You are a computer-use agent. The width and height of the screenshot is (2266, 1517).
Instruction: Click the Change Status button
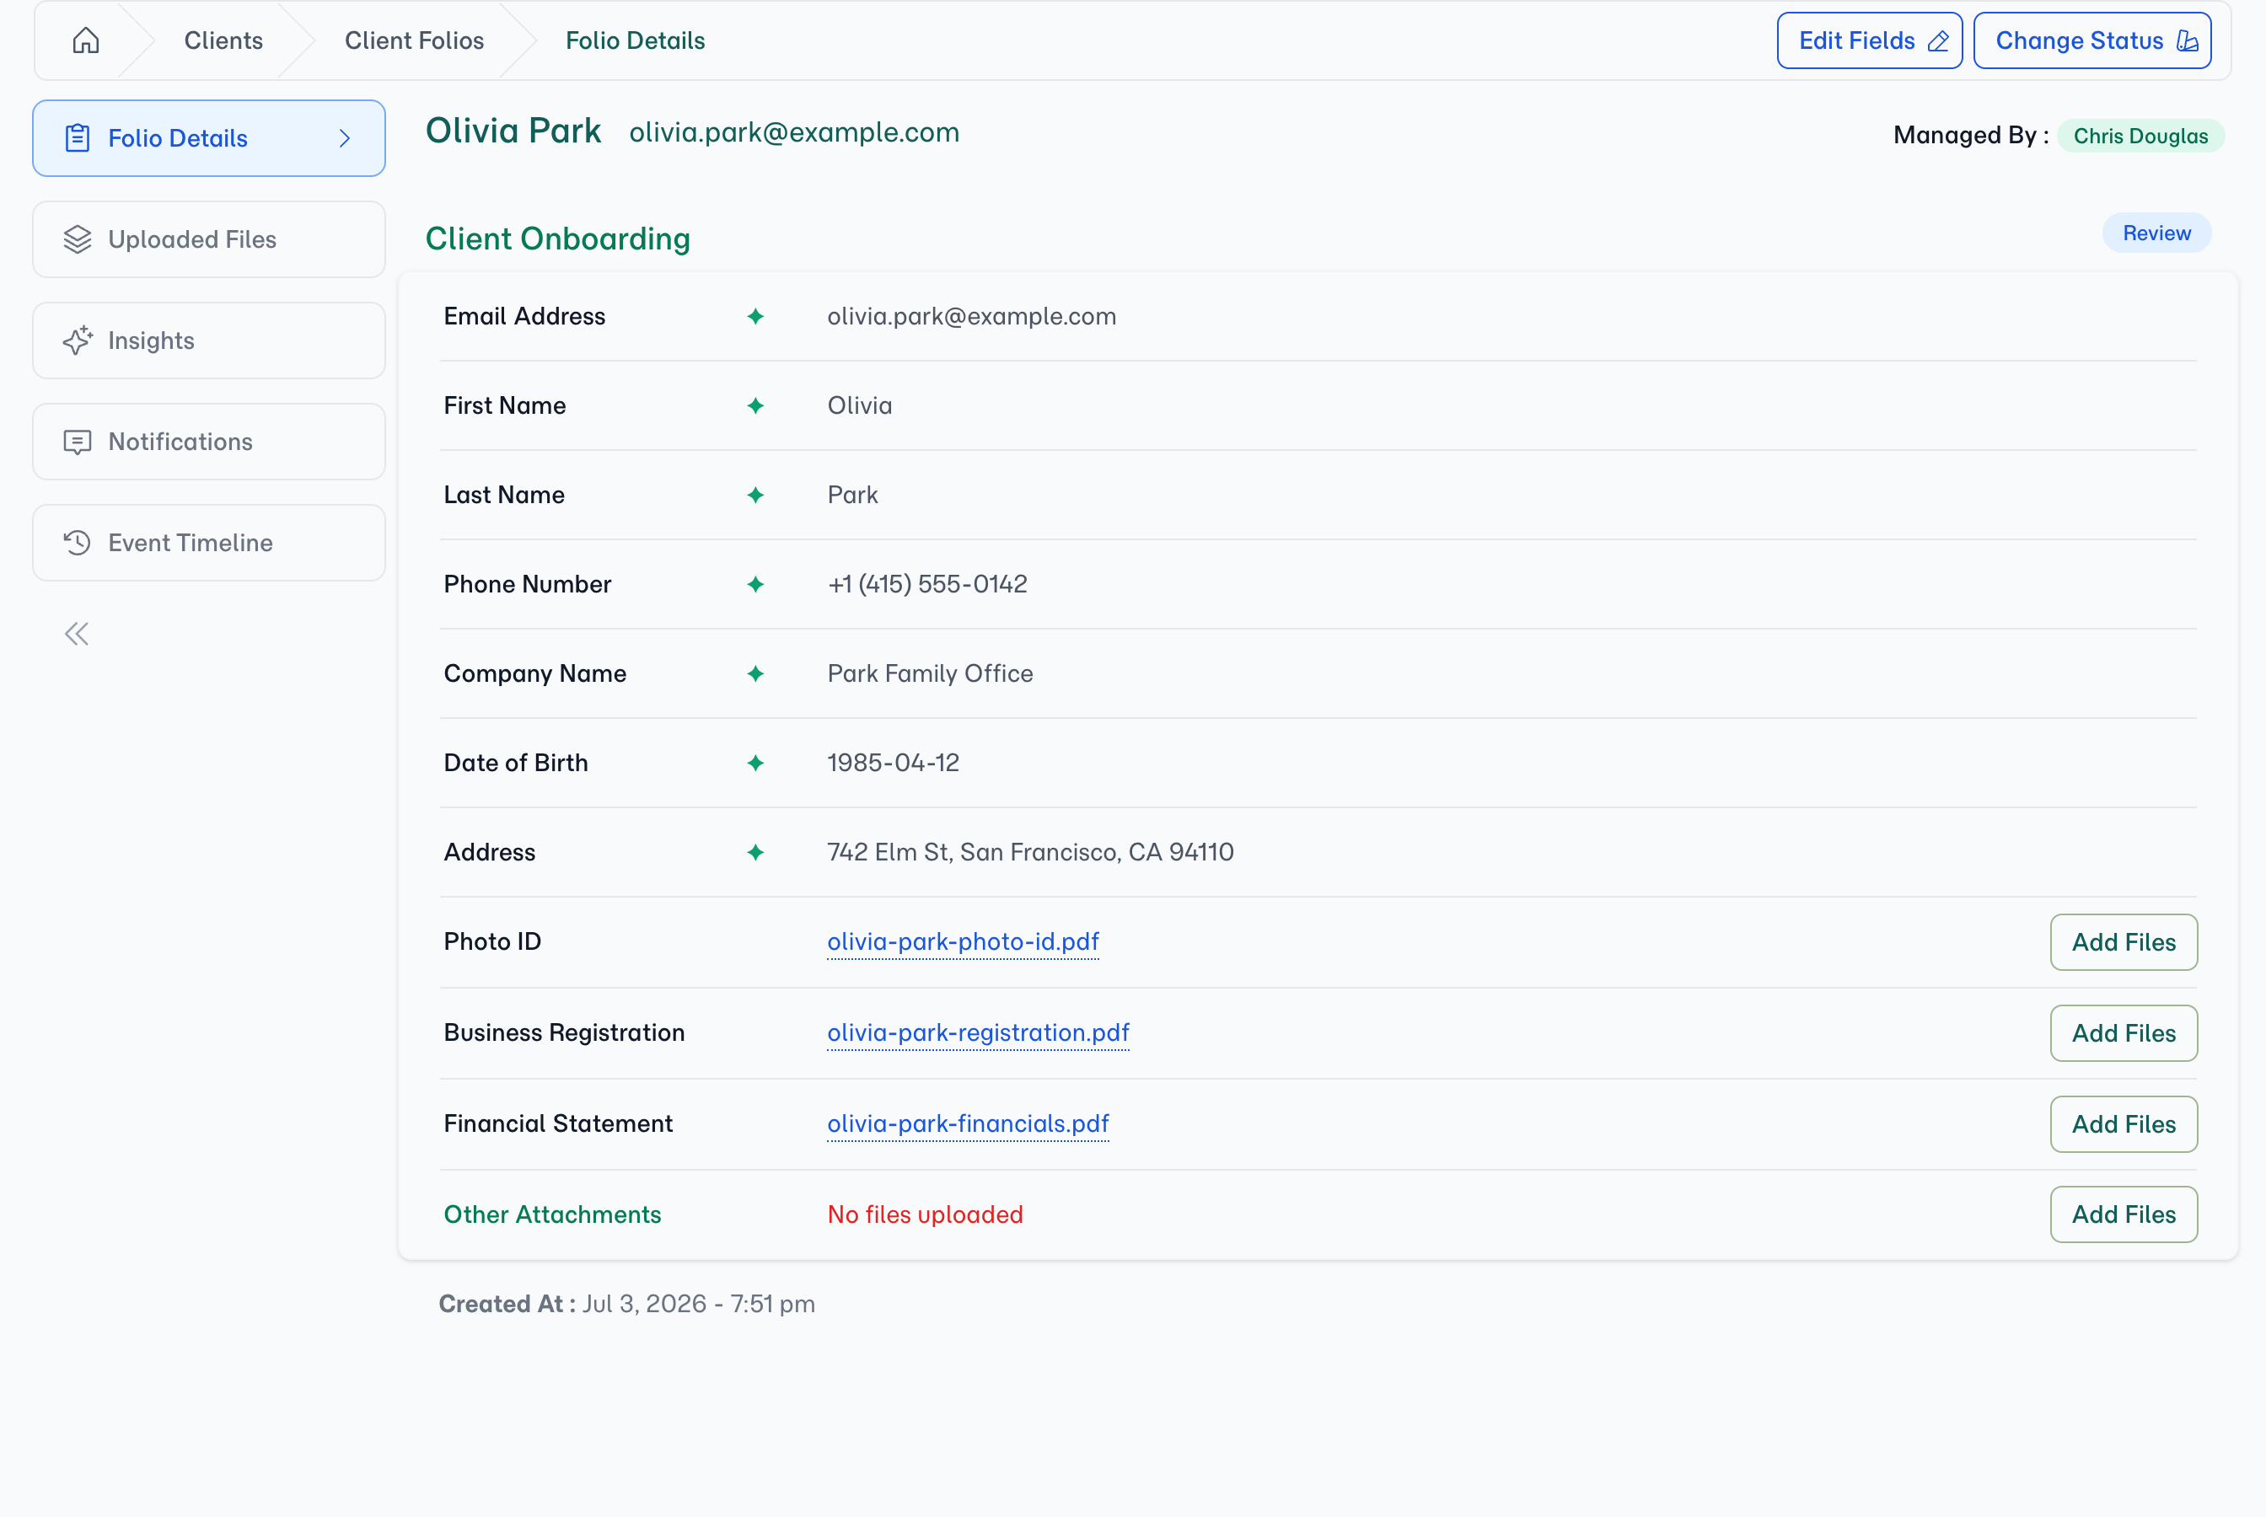click(2091, 40)
